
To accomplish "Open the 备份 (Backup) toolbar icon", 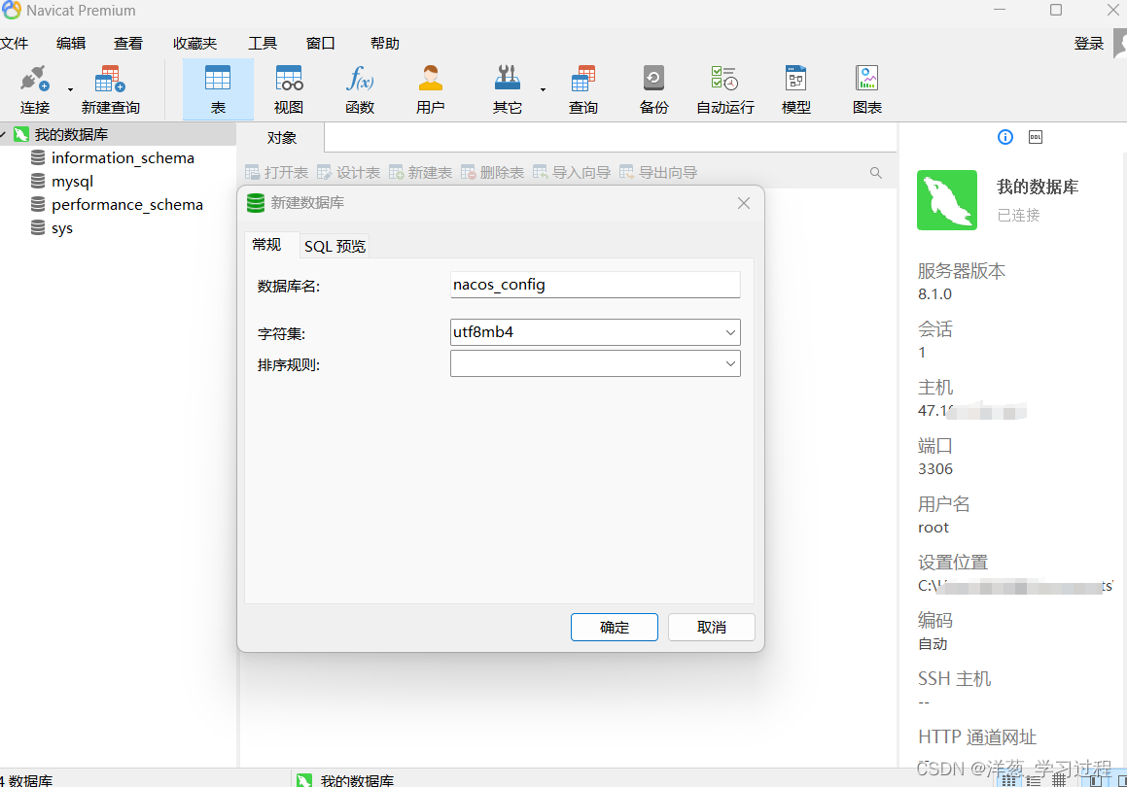I will coord(653,87).
